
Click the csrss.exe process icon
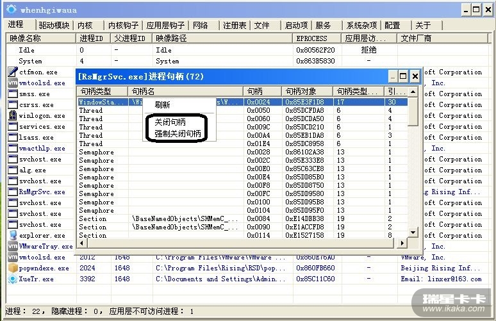pos(13,104)
